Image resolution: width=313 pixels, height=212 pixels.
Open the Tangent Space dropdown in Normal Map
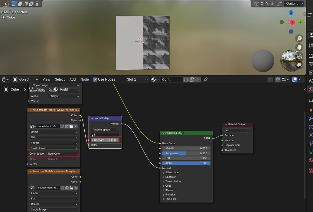105,130
